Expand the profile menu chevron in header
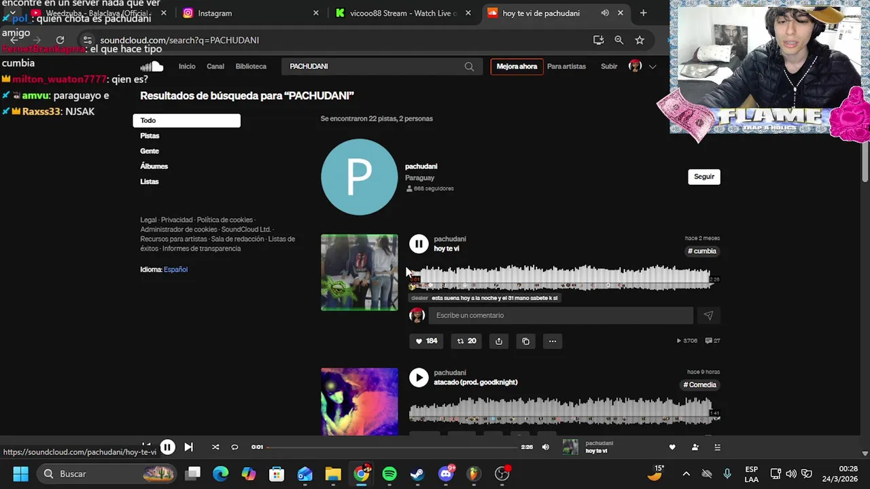 coord(652,66)
